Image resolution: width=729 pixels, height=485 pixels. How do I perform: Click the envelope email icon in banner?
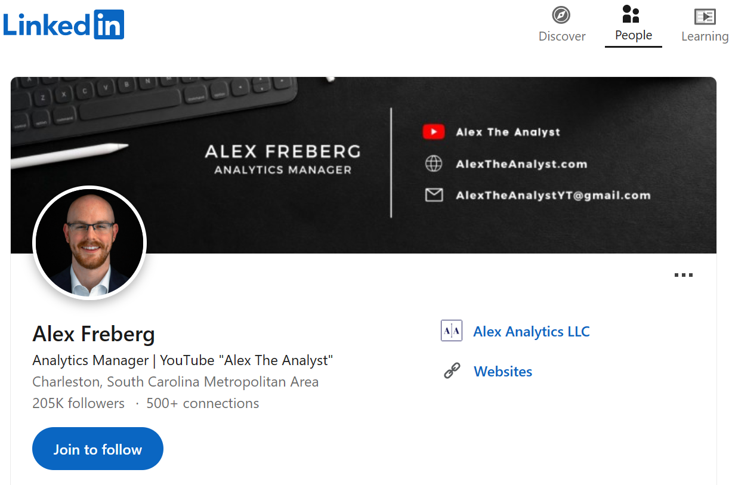tap(434, 194)
